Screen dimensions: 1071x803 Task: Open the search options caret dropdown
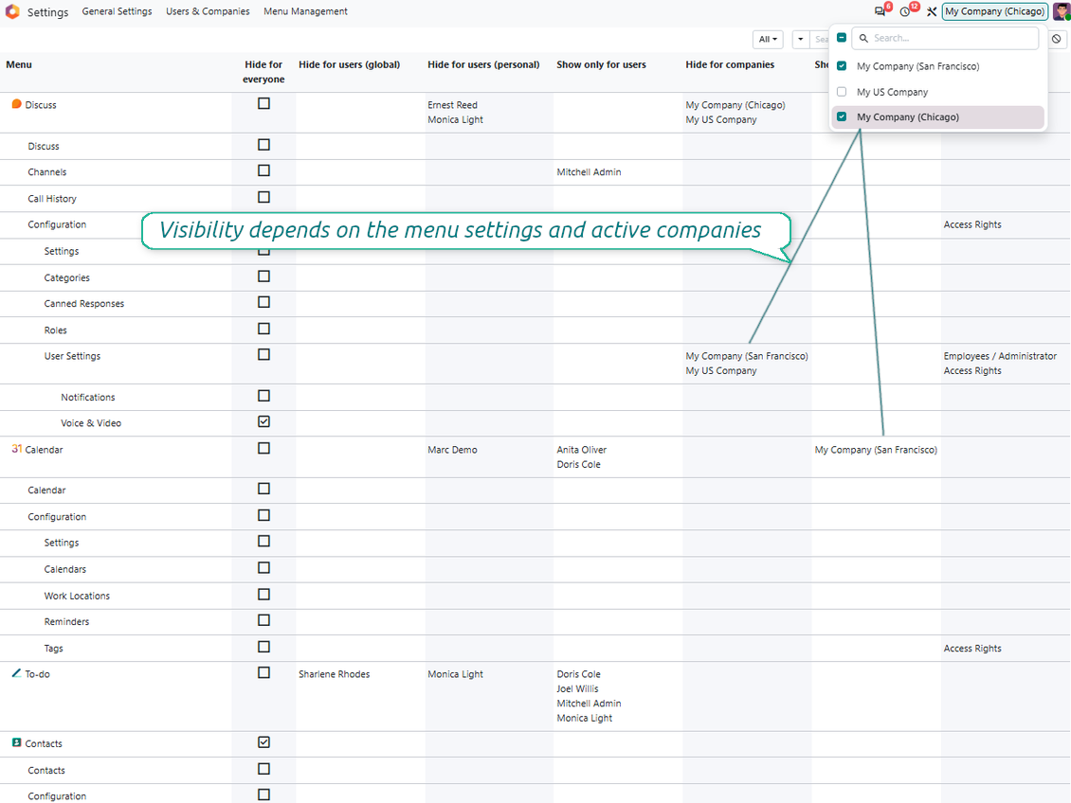pyautogui.click(x=801, y=40)
